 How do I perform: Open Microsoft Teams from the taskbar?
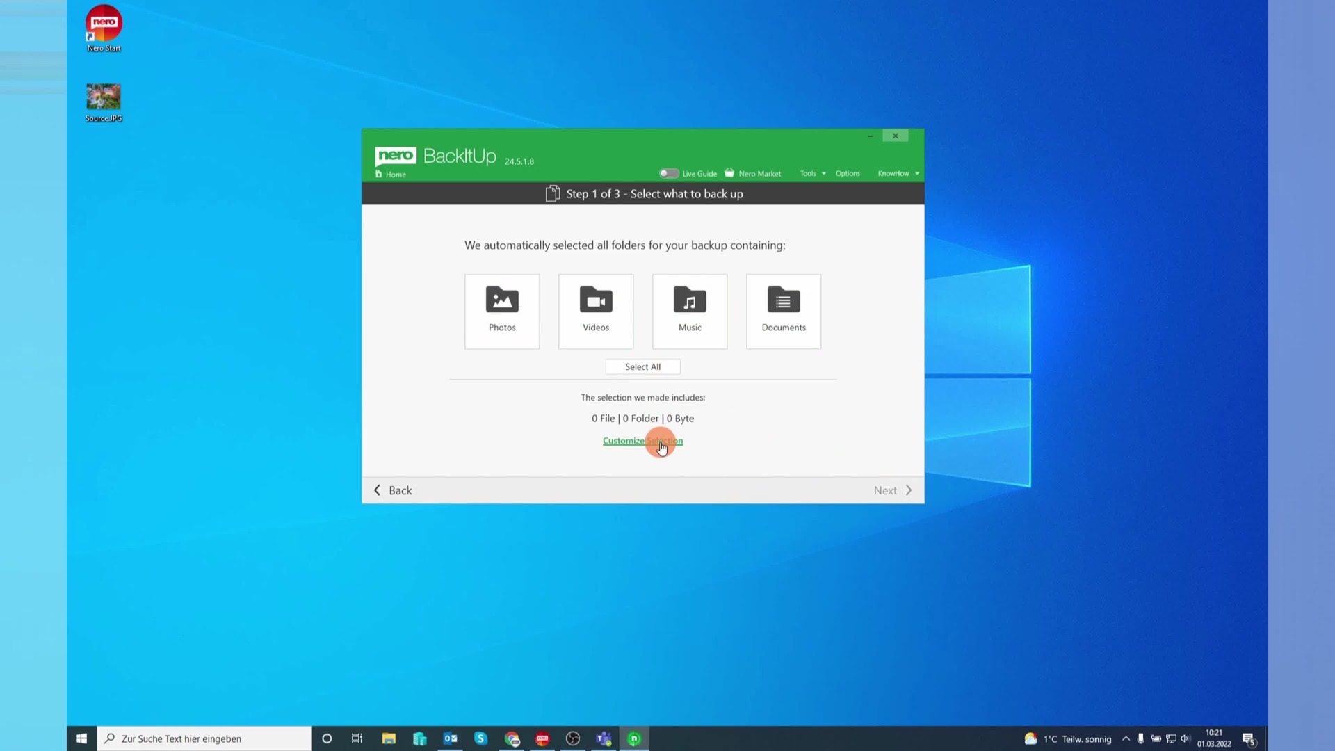click(604, 738)
